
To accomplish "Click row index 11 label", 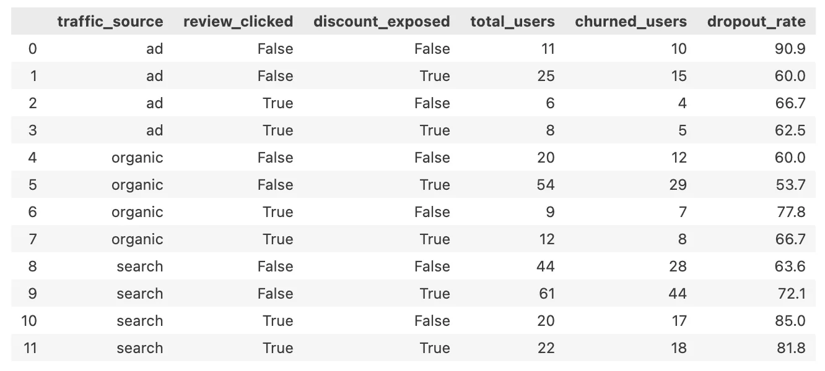I will 30,348.
